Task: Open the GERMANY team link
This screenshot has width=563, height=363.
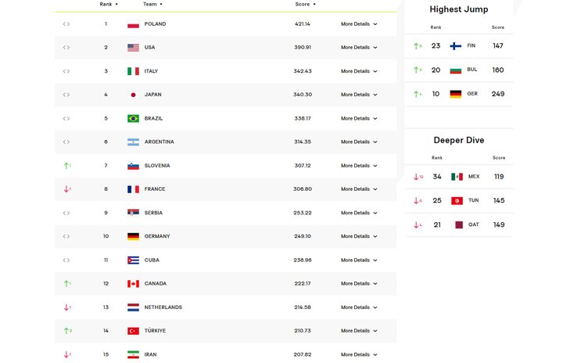Action: (x=157, y=236)
